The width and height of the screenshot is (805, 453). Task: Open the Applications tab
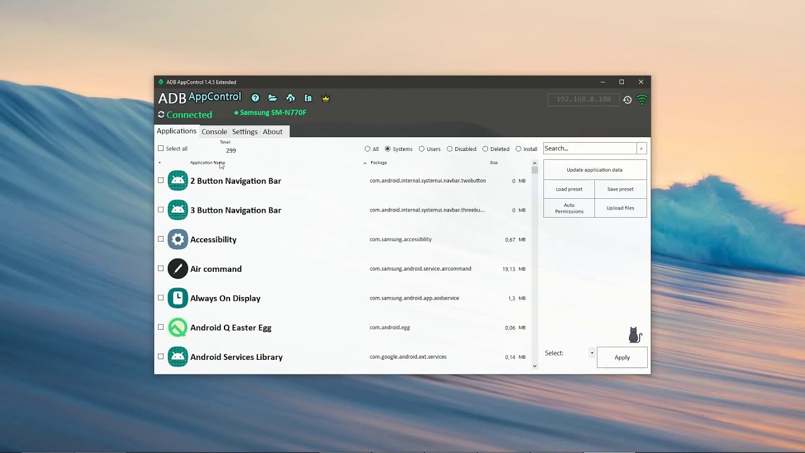[177, 131]
